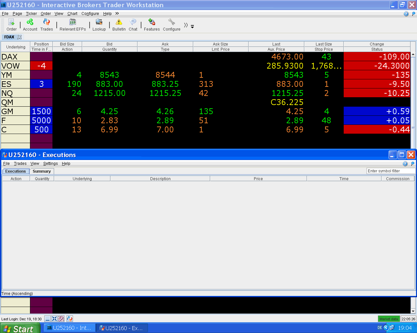Expand the hidden toolbar items chevron
Viewport: 417px width, 333px height.
click(186, 25)
